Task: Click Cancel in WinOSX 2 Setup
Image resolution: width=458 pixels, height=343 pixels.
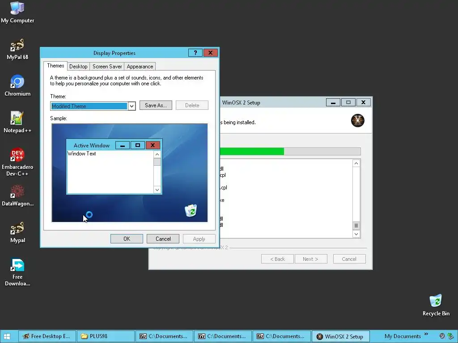Action: [349, 259]
